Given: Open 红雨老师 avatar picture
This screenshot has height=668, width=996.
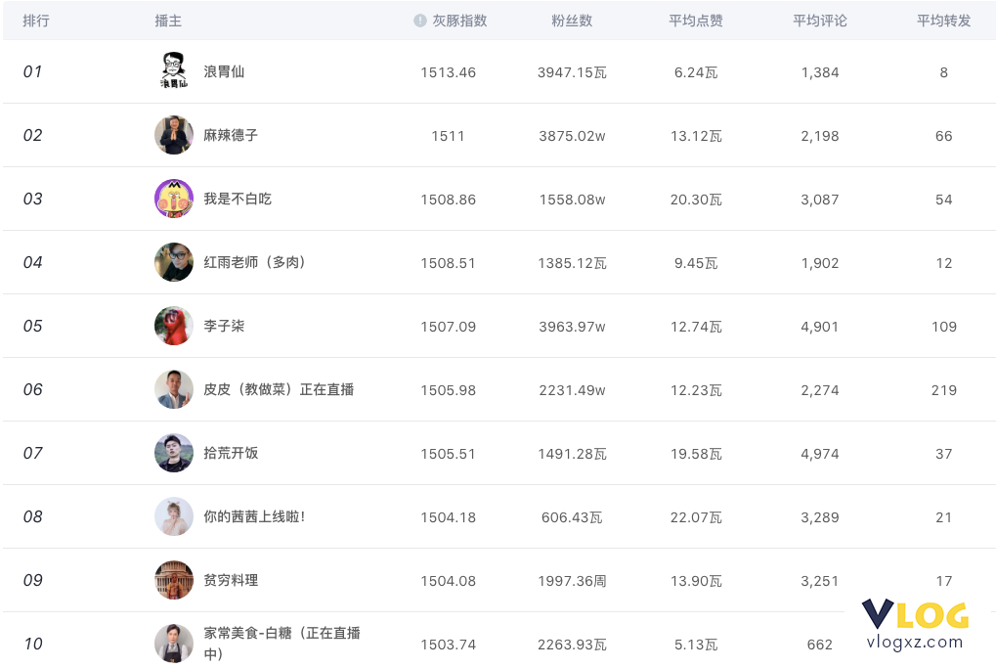Looking at the screenshot, I should [x=173, y=262].
